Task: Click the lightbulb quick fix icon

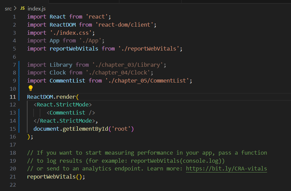Action: click(31, 88)
